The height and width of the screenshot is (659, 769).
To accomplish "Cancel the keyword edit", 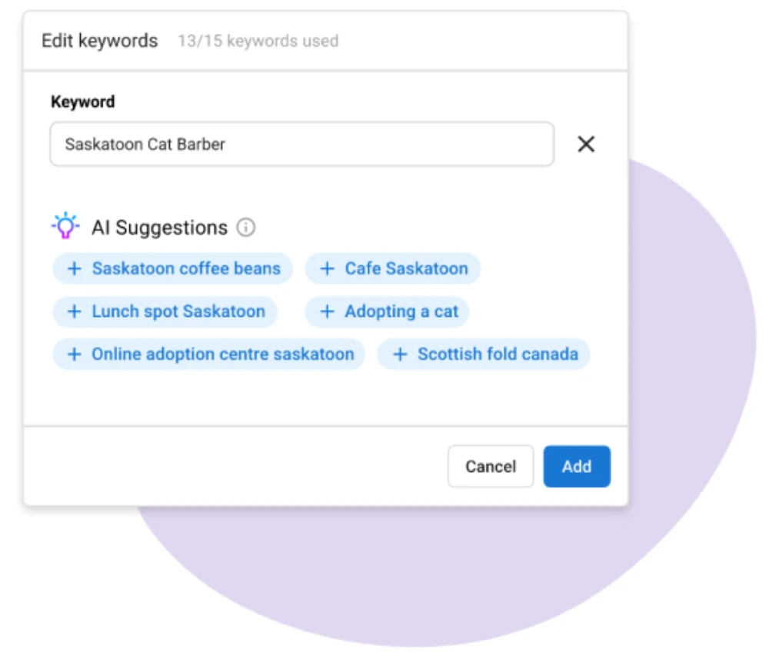I will pyautogui.click(x=491, y=467).
